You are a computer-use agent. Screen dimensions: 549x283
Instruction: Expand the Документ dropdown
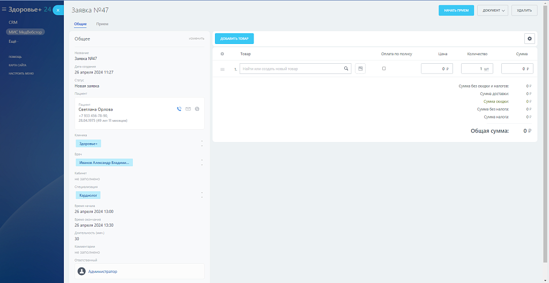click(492, 10)
